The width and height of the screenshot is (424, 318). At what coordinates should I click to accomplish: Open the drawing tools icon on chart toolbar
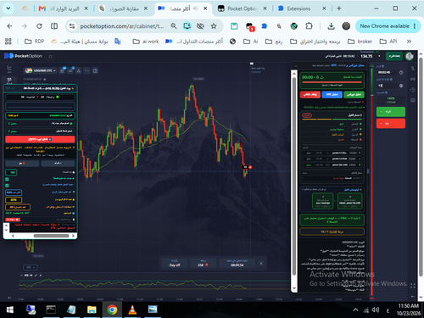tap(79, 70)
